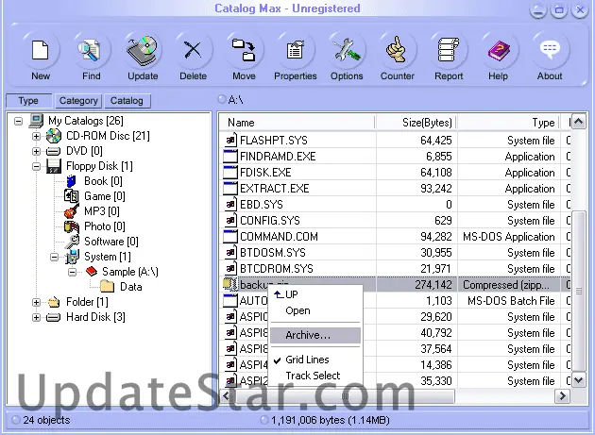Viewport: 595px width, 435px height.
Task: Click the 24 objects status text
Action: click(46, 420)
